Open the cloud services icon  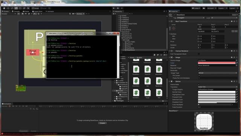(x=204, y=8)
